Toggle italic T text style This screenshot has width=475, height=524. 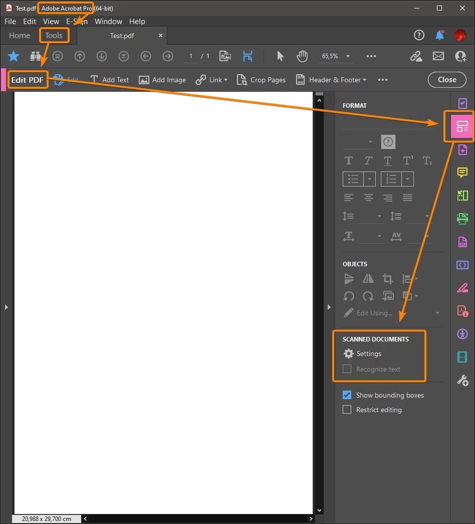(x=368, y=161)
